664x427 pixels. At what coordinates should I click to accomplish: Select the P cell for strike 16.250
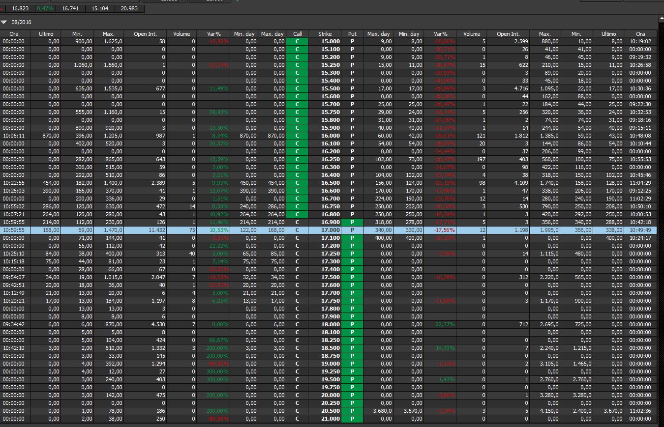click(352, 160)
